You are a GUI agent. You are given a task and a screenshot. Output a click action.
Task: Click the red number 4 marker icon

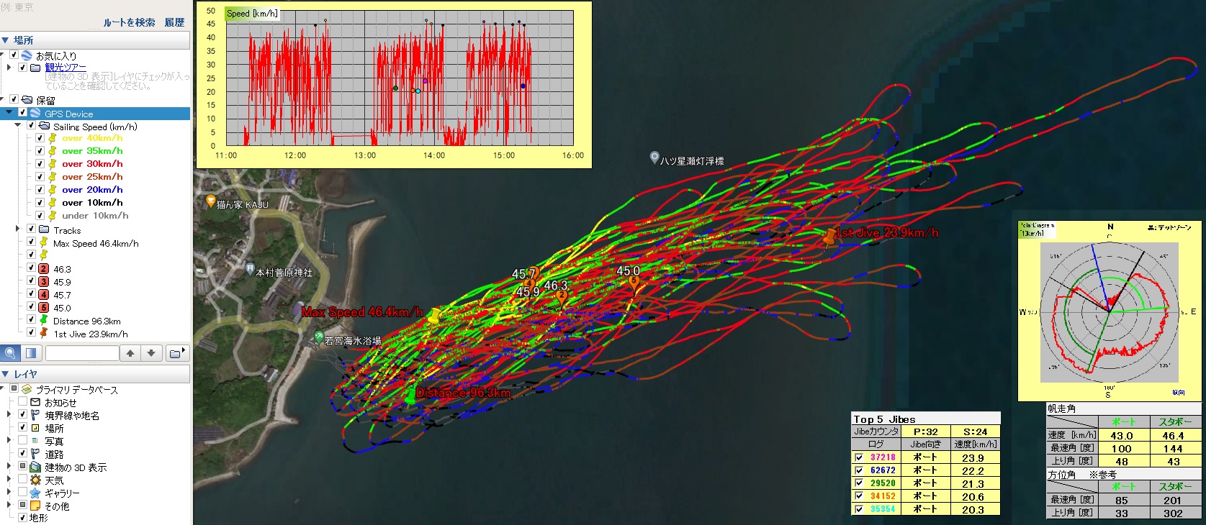pos(44,295)
